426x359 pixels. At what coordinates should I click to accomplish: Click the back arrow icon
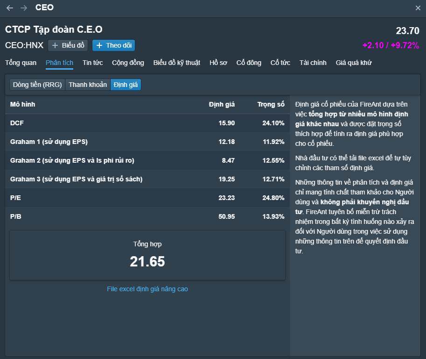click(10, 8)
